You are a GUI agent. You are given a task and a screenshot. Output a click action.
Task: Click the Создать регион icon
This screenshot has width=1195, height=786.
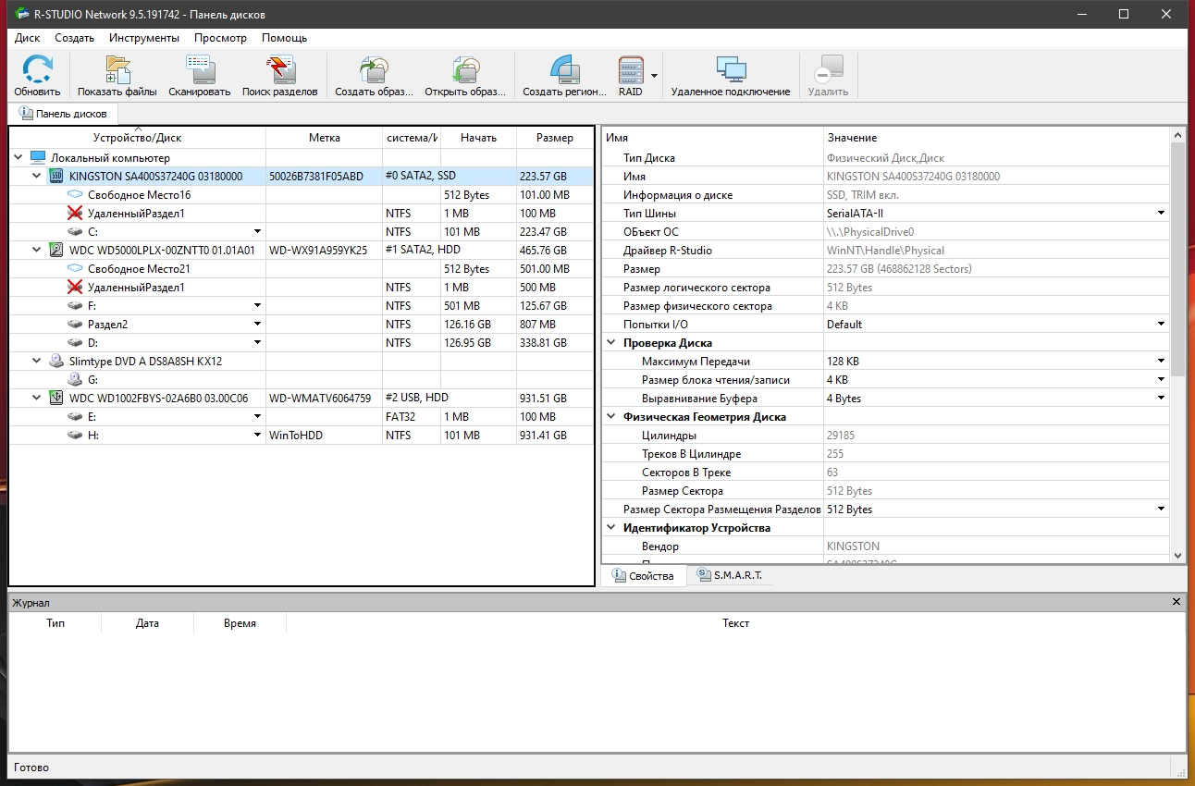click(564, 71)
